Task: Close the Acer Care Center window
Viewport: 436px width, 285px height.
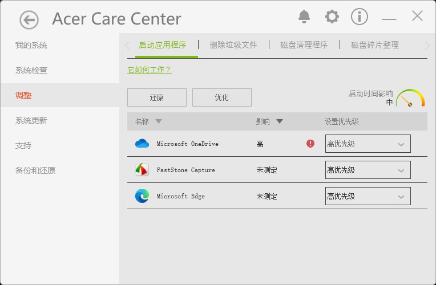Action: (417, 16)
